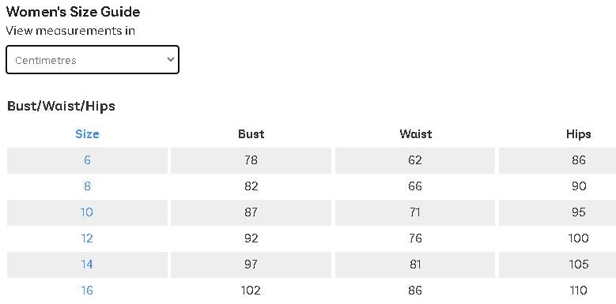Select size 8 link
The height and width of the screenshot is (304, 616).
[x=87, y=186]
